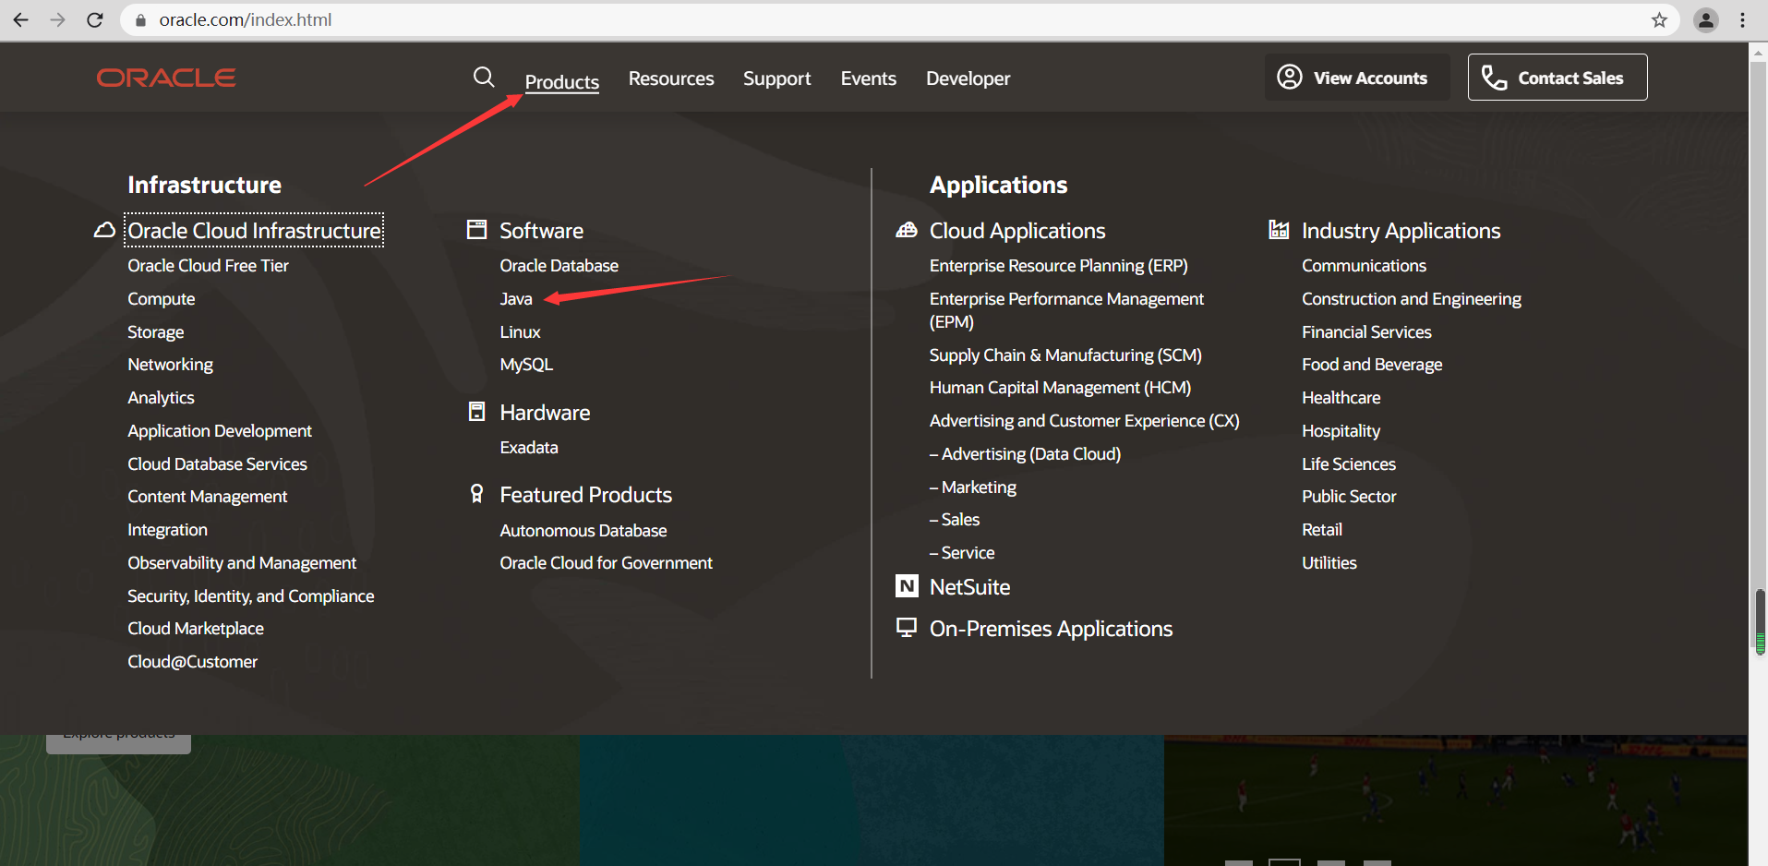Click the On-Premises Applications monitor icon
Screen dimensions: 1768x866
coord(907,628)
